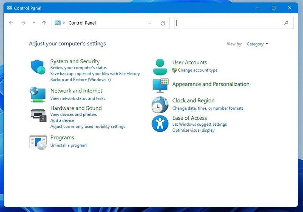Click the search magnifier icon
The image size is (303, 212).
coord(286,23)
